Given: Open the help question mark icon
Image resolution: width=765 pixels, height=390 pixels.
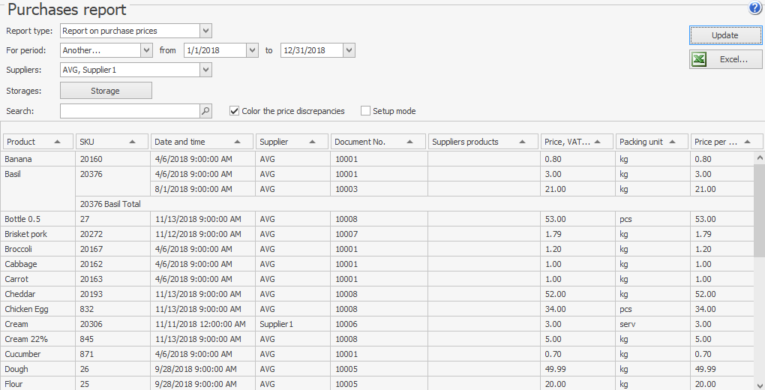Looking at the screenshot, I should point(754,9).
